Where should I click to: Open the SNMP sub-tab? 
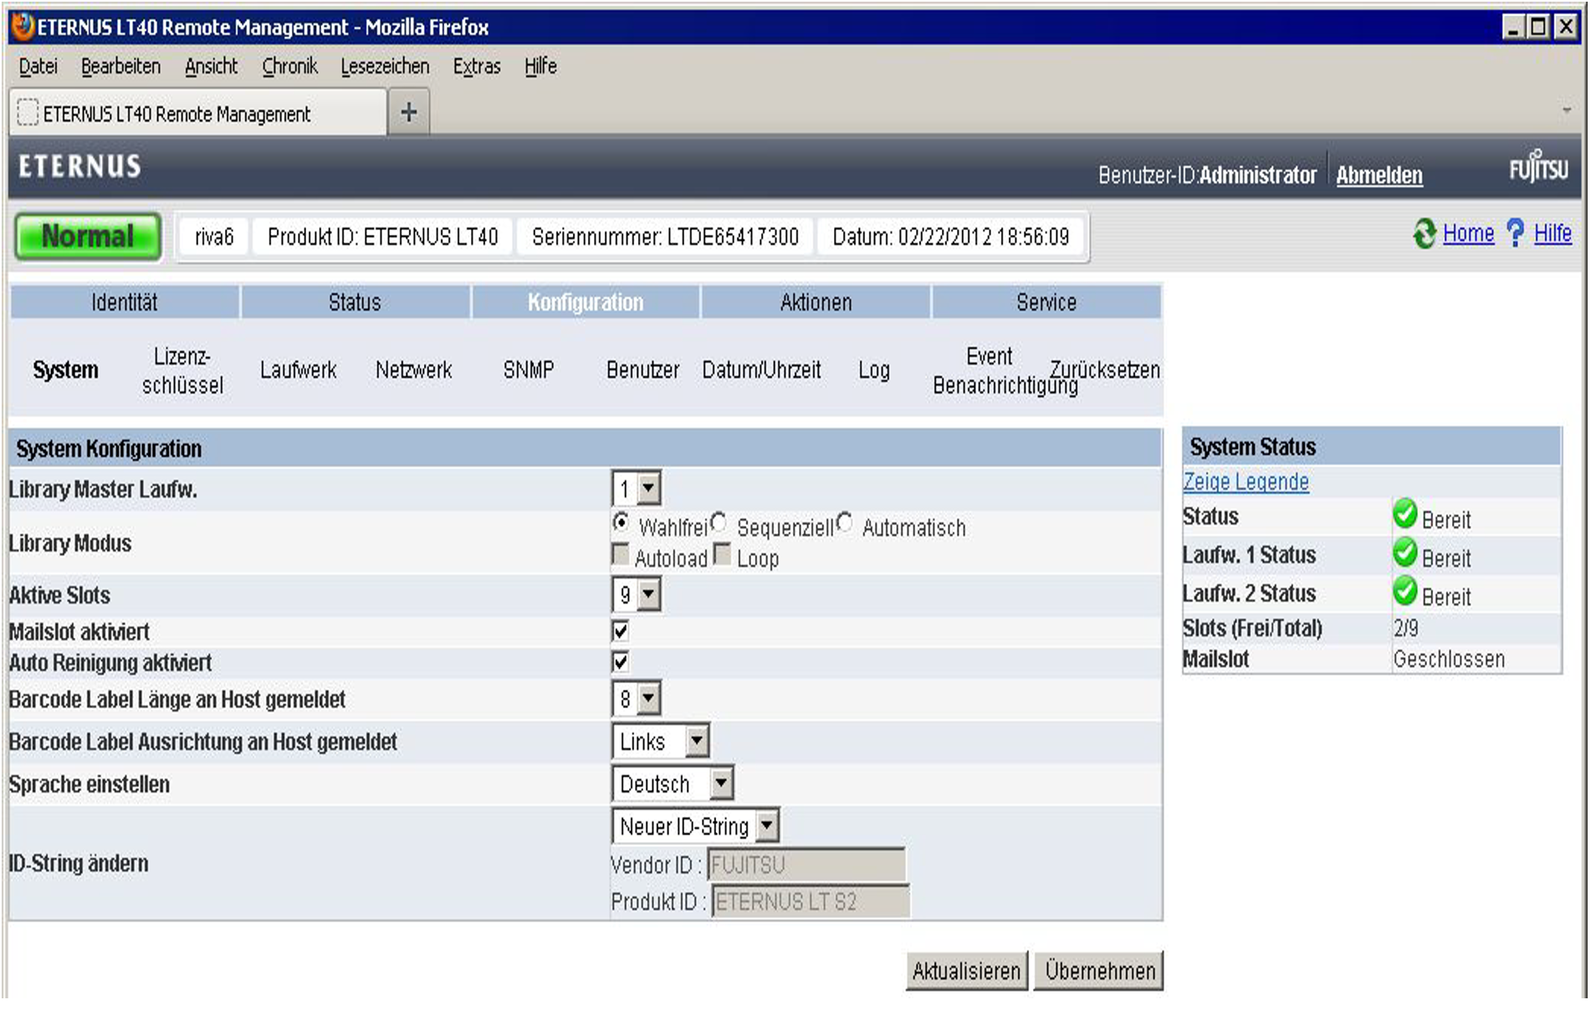[x=529, y=370]
